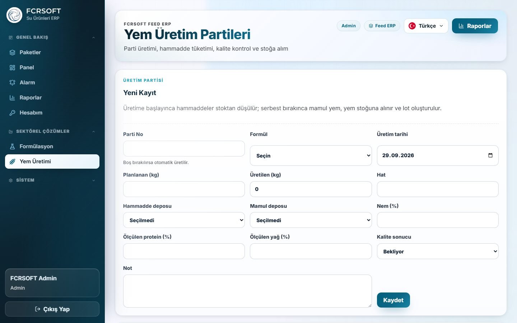Open the Formül dropdown
This screenshot has height=323, width=517.
point(311,155)
